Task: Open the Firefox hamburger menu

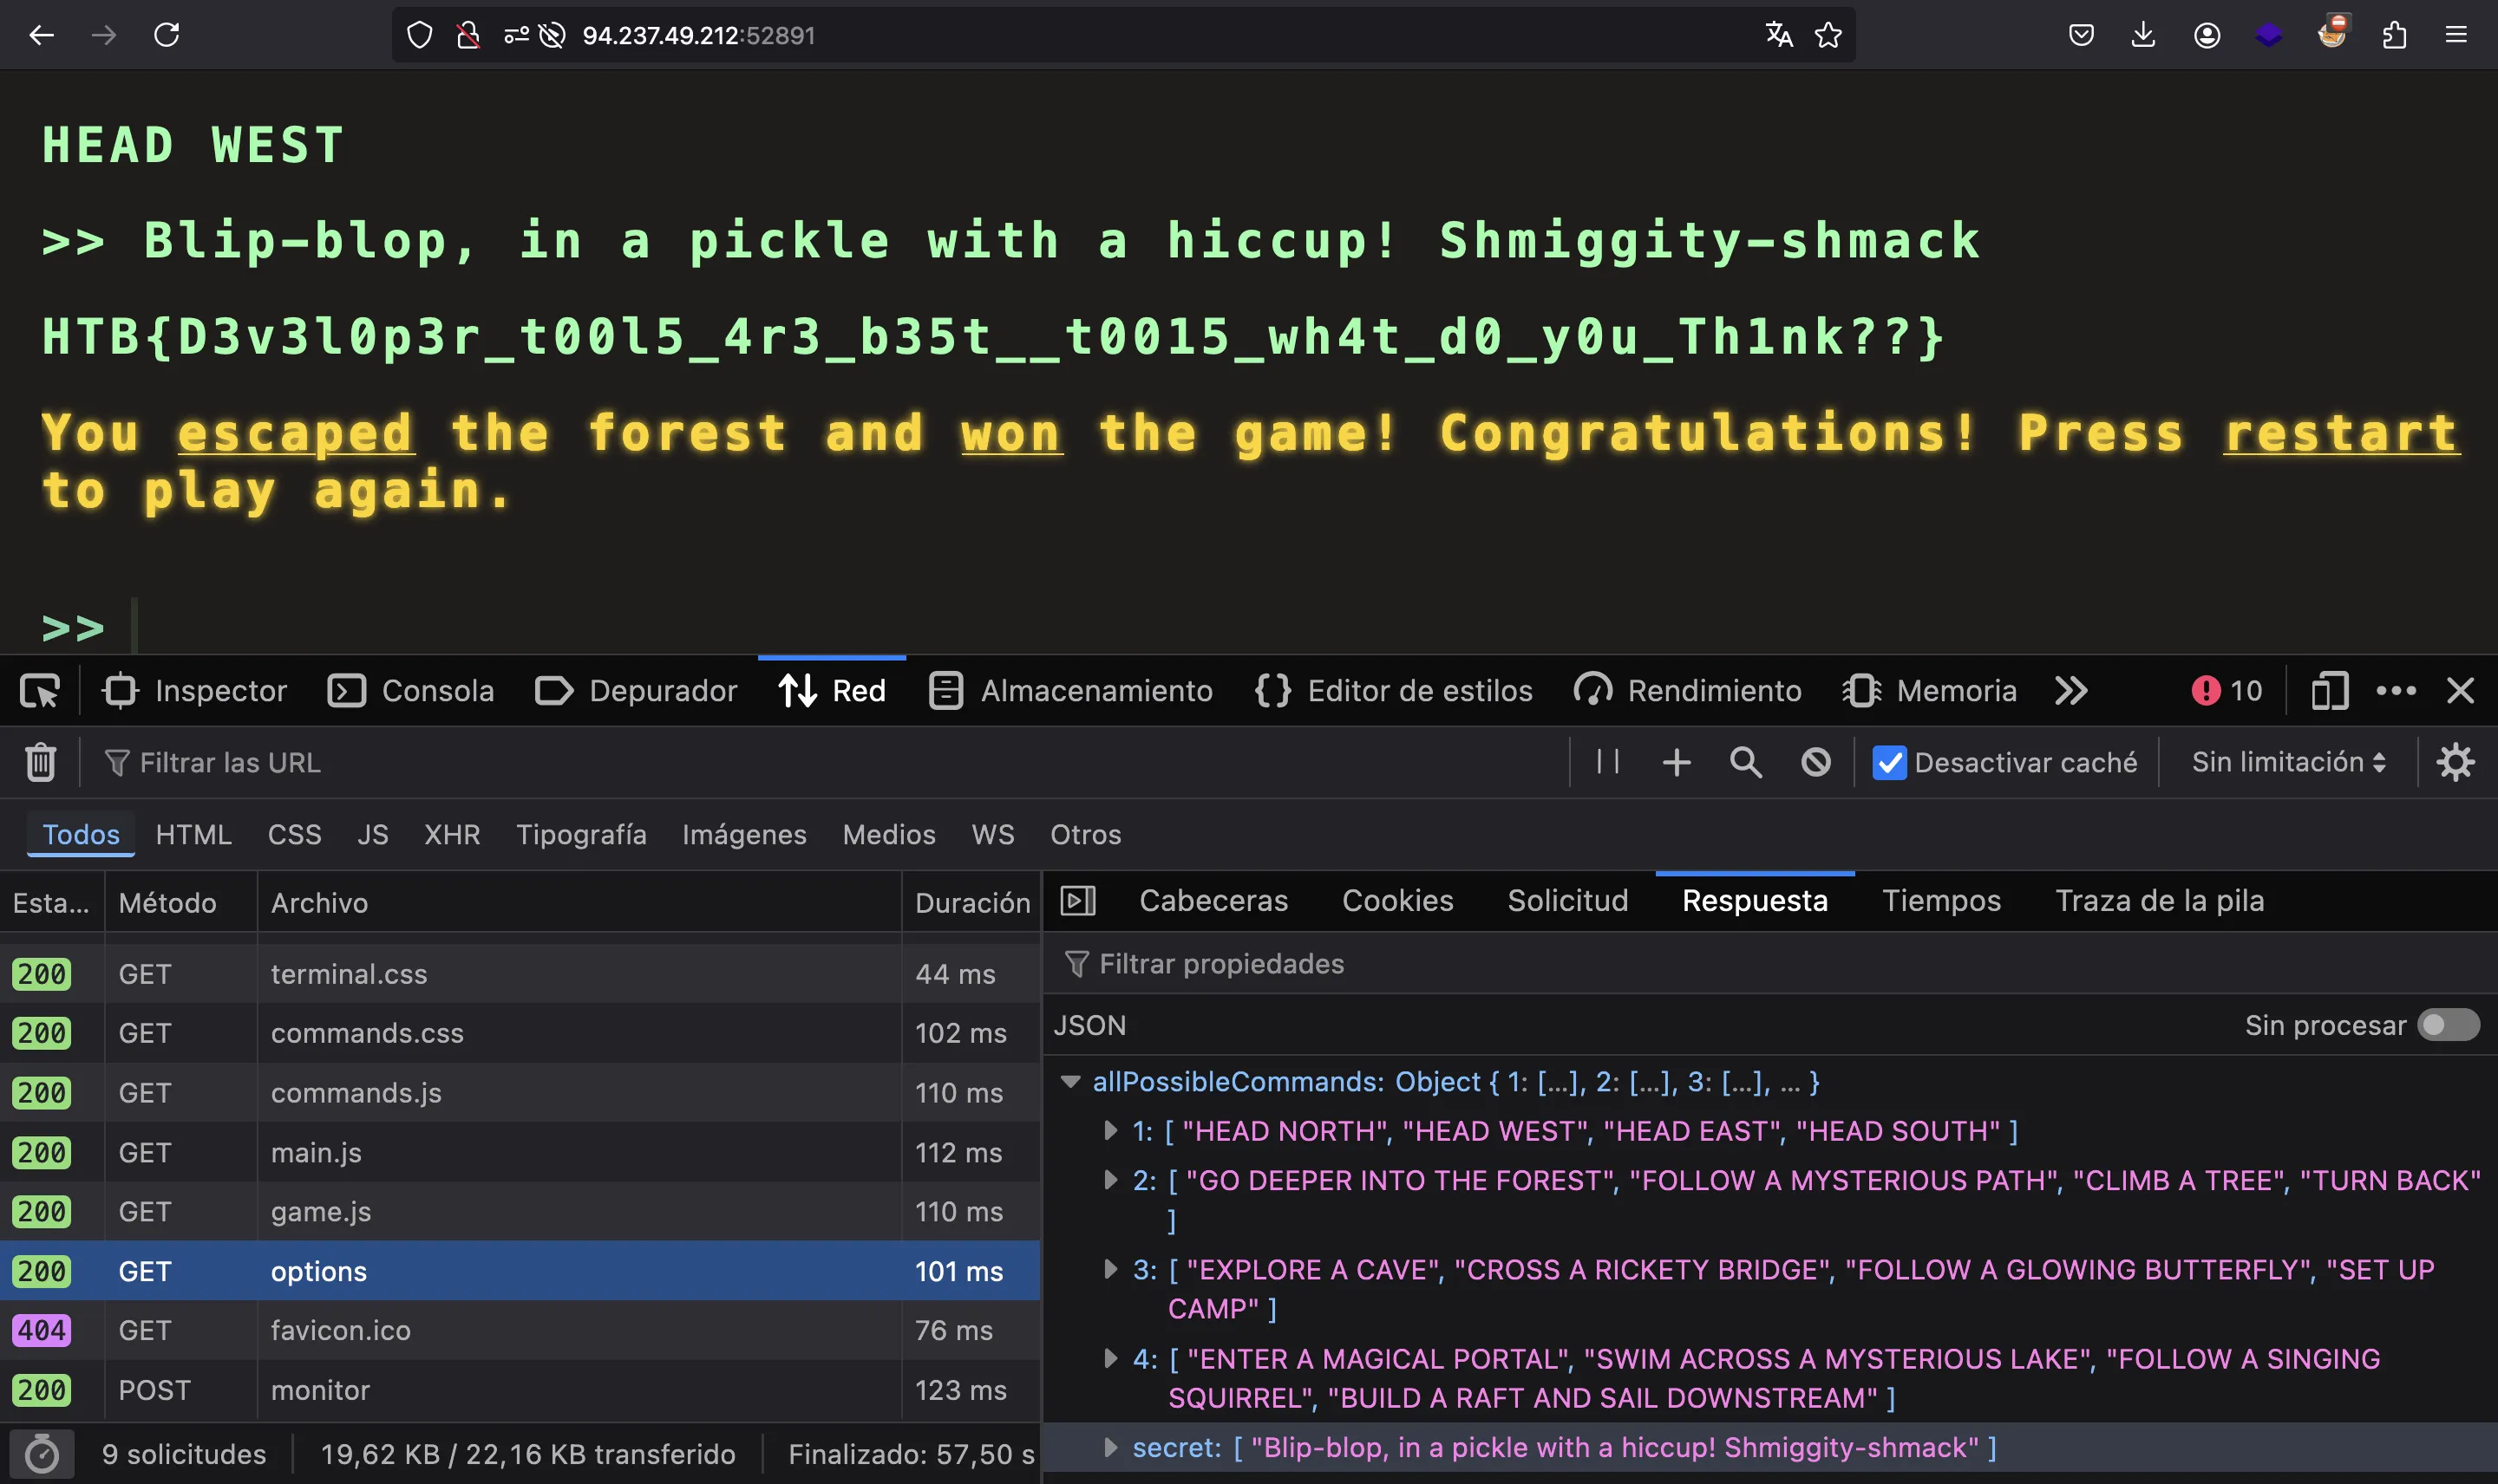Action: pos(2456,35)
